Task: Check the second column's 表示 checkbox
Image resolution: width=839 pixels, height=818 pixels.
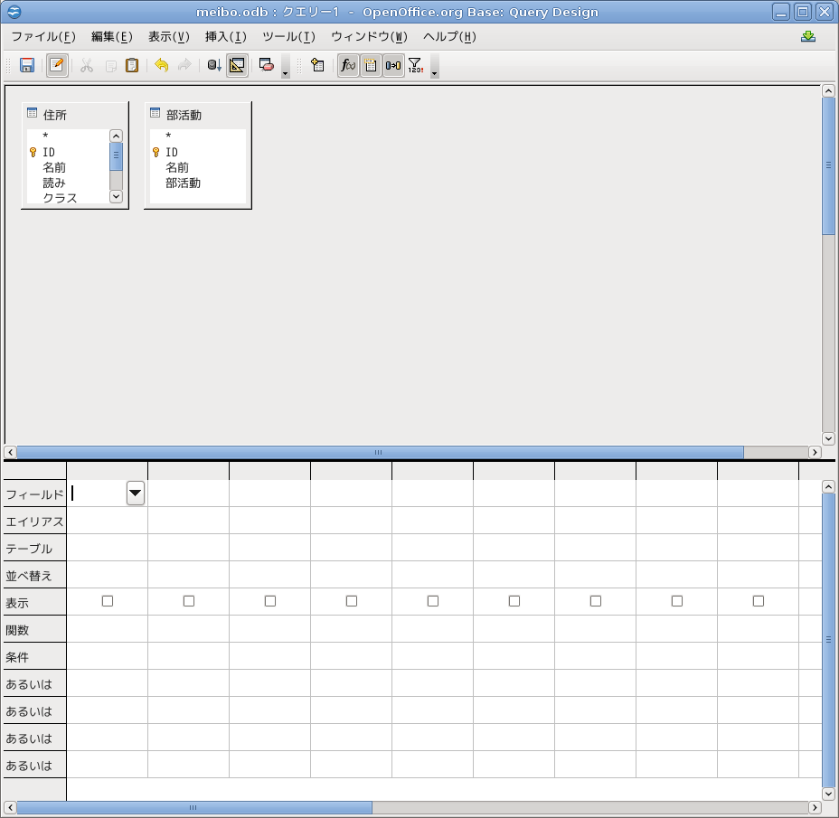Action: [189, 601]
